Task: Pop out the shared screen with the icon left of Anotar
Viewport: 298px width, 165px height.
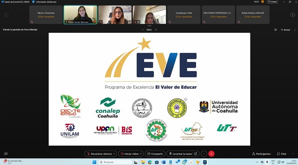Action: pyautogui.click(x=276, y=30)
